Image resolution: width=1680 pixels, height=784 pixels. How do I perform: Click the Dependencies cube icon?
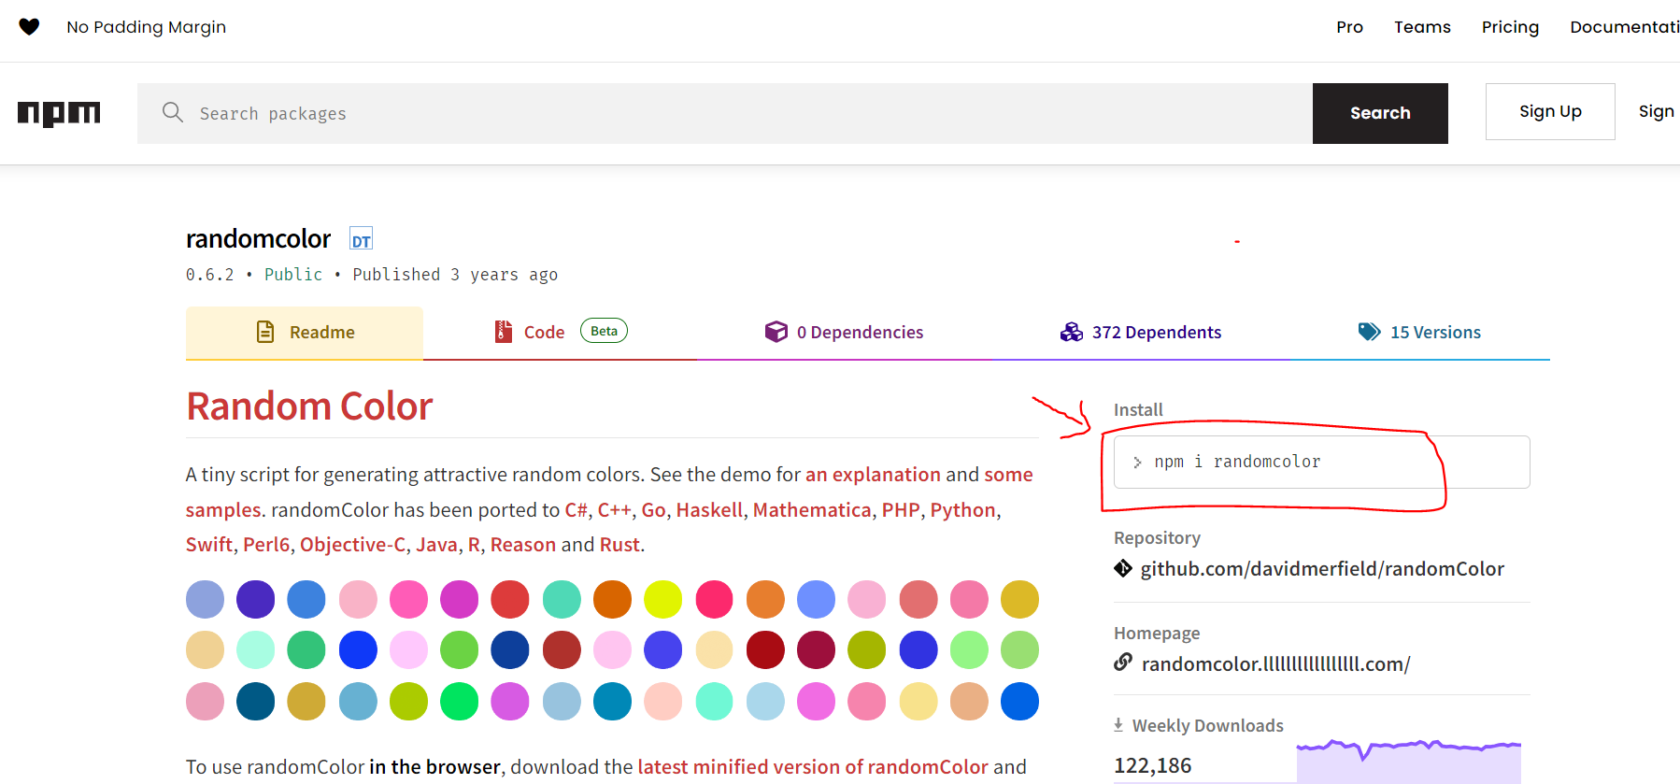pyautogui.click(x=776, y=332)
